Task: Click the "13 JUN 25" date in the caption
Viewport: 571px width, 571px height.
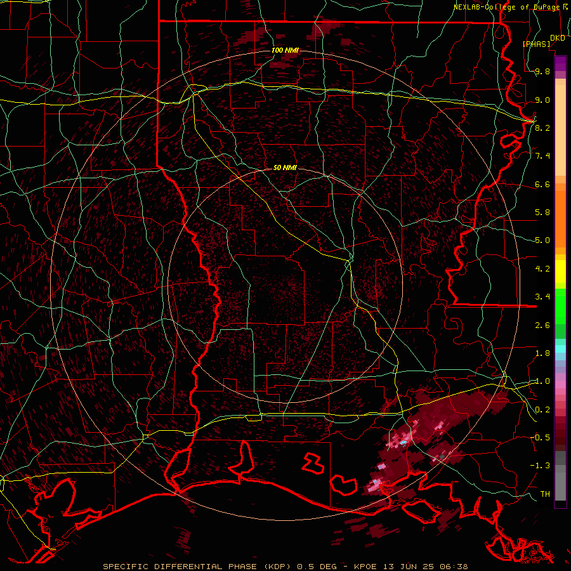Action: pos(409,567)
